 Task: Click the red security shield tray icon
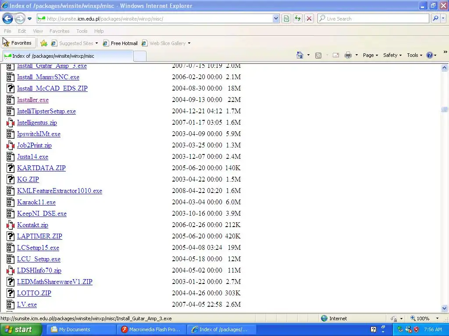click(x=417, y=329)
